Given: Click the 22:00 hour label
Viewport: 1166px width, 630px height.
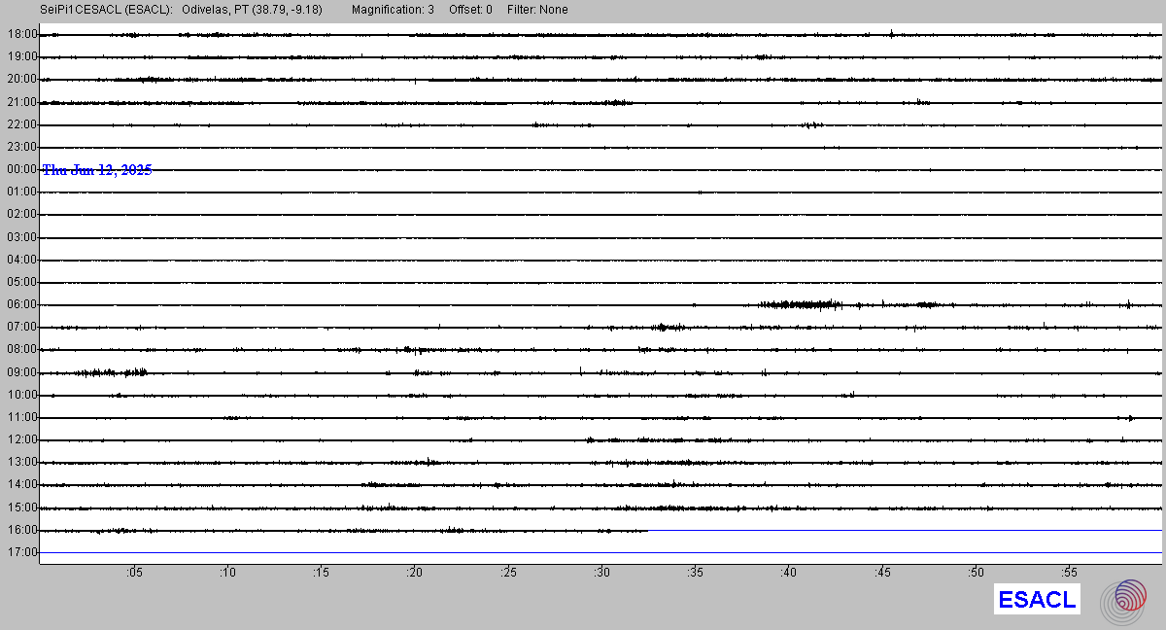Looking at the screenshot, I should [x=21, y=124].
